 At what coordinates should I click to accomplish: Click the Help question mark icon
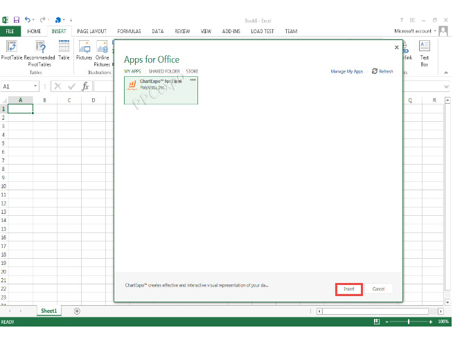[401, 20]
